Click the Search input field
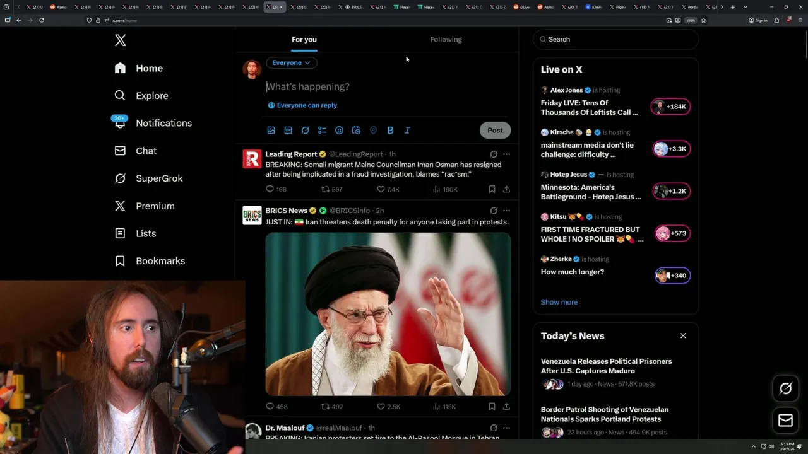The height and width of the screenshot is (454, 808). (615, 39)
